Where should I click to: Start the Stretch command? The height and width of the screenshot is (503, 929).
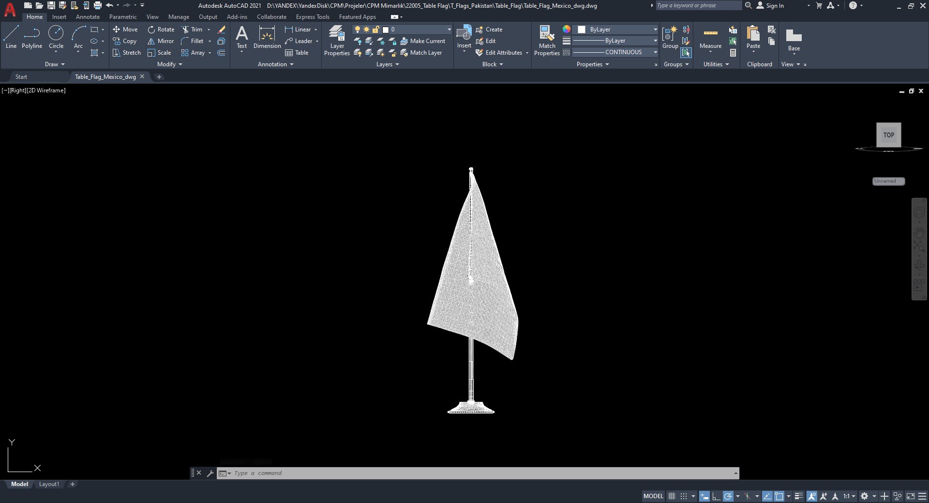pyautogui.click(x=127, y=53)
